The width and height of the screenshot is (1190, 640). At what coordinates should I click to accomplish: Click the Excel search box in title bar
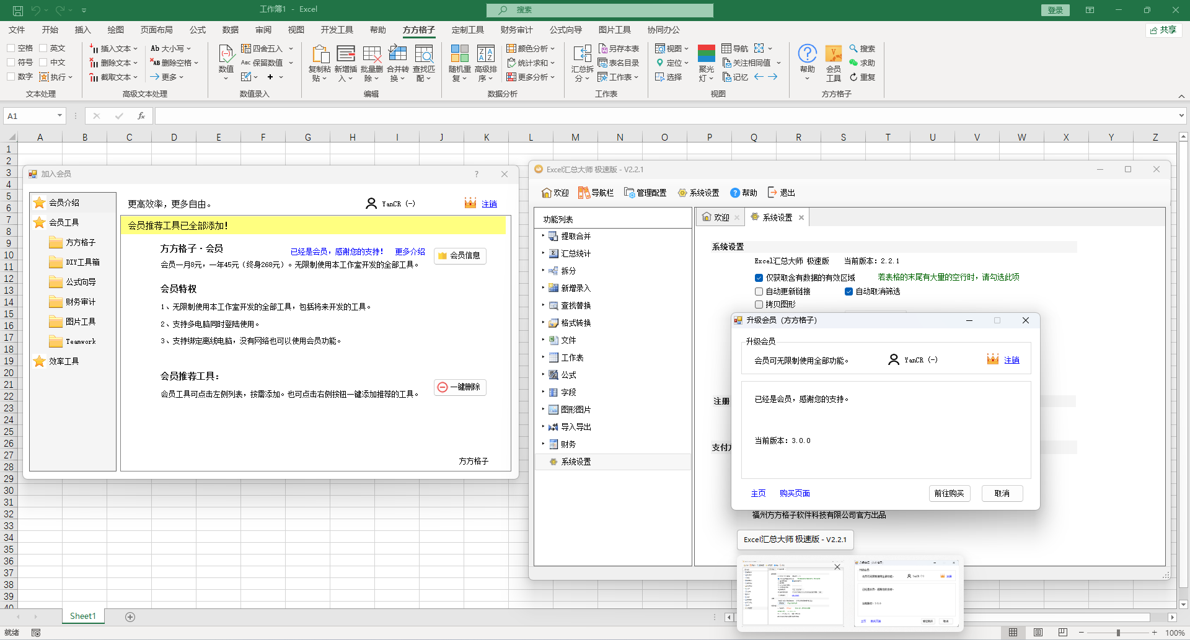tap(600, 10)
